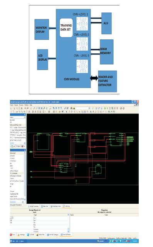The width and height of the screenshot is (153, 247).
Task: Open the Warnings console tab
Action: (21, 235)
